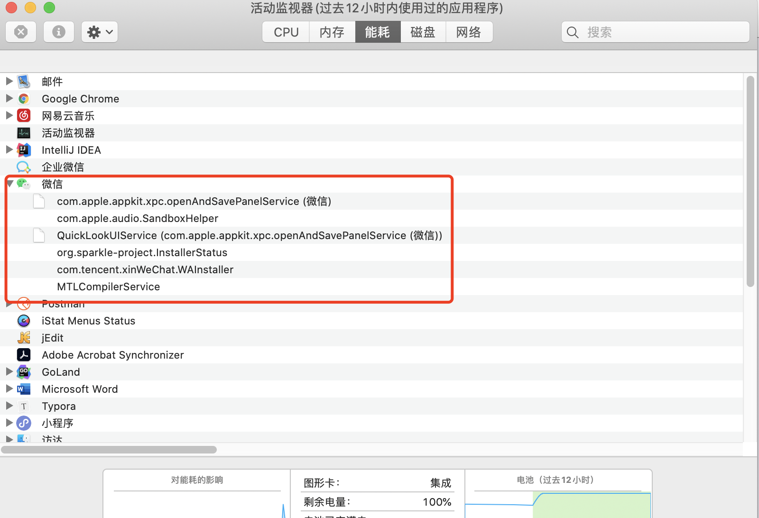Expand the 小程序 process group
759x518 pixels.
9,423
